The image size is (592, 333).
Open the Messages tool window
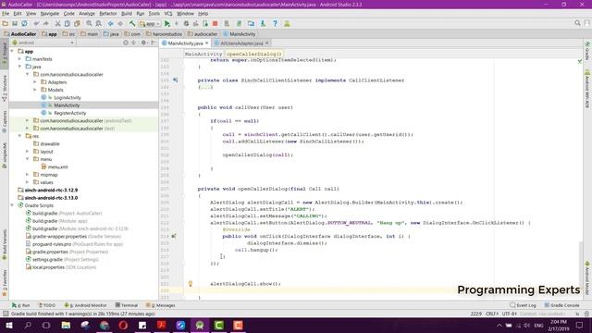pos(161,305)
